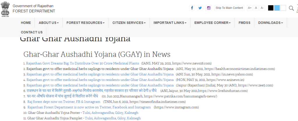Open the Pamplet Tulsi link
The height and width of the screenshot is (121, 298).
[x=89, y=118]
